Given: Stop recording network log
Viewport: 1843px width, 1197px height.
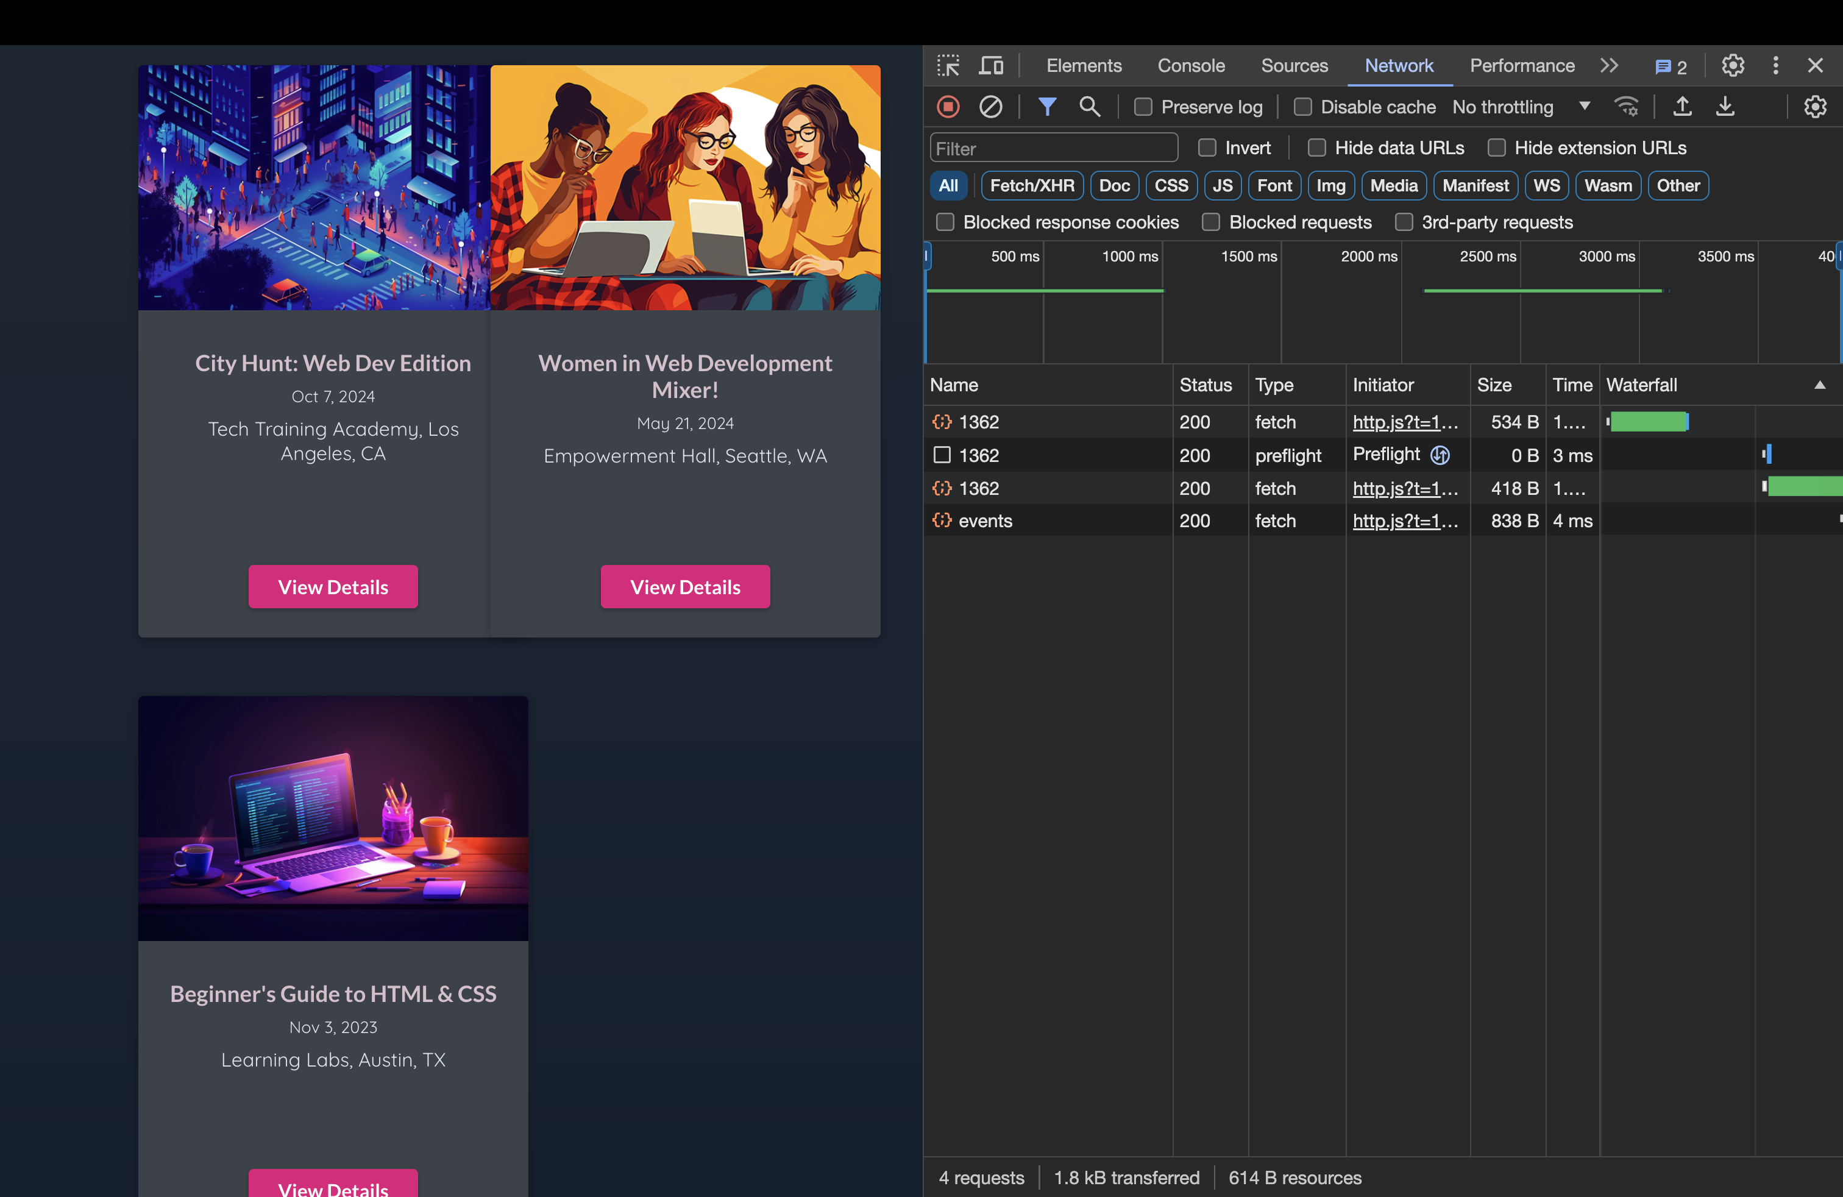Looking at the screenshot, I should pos(948,107).
